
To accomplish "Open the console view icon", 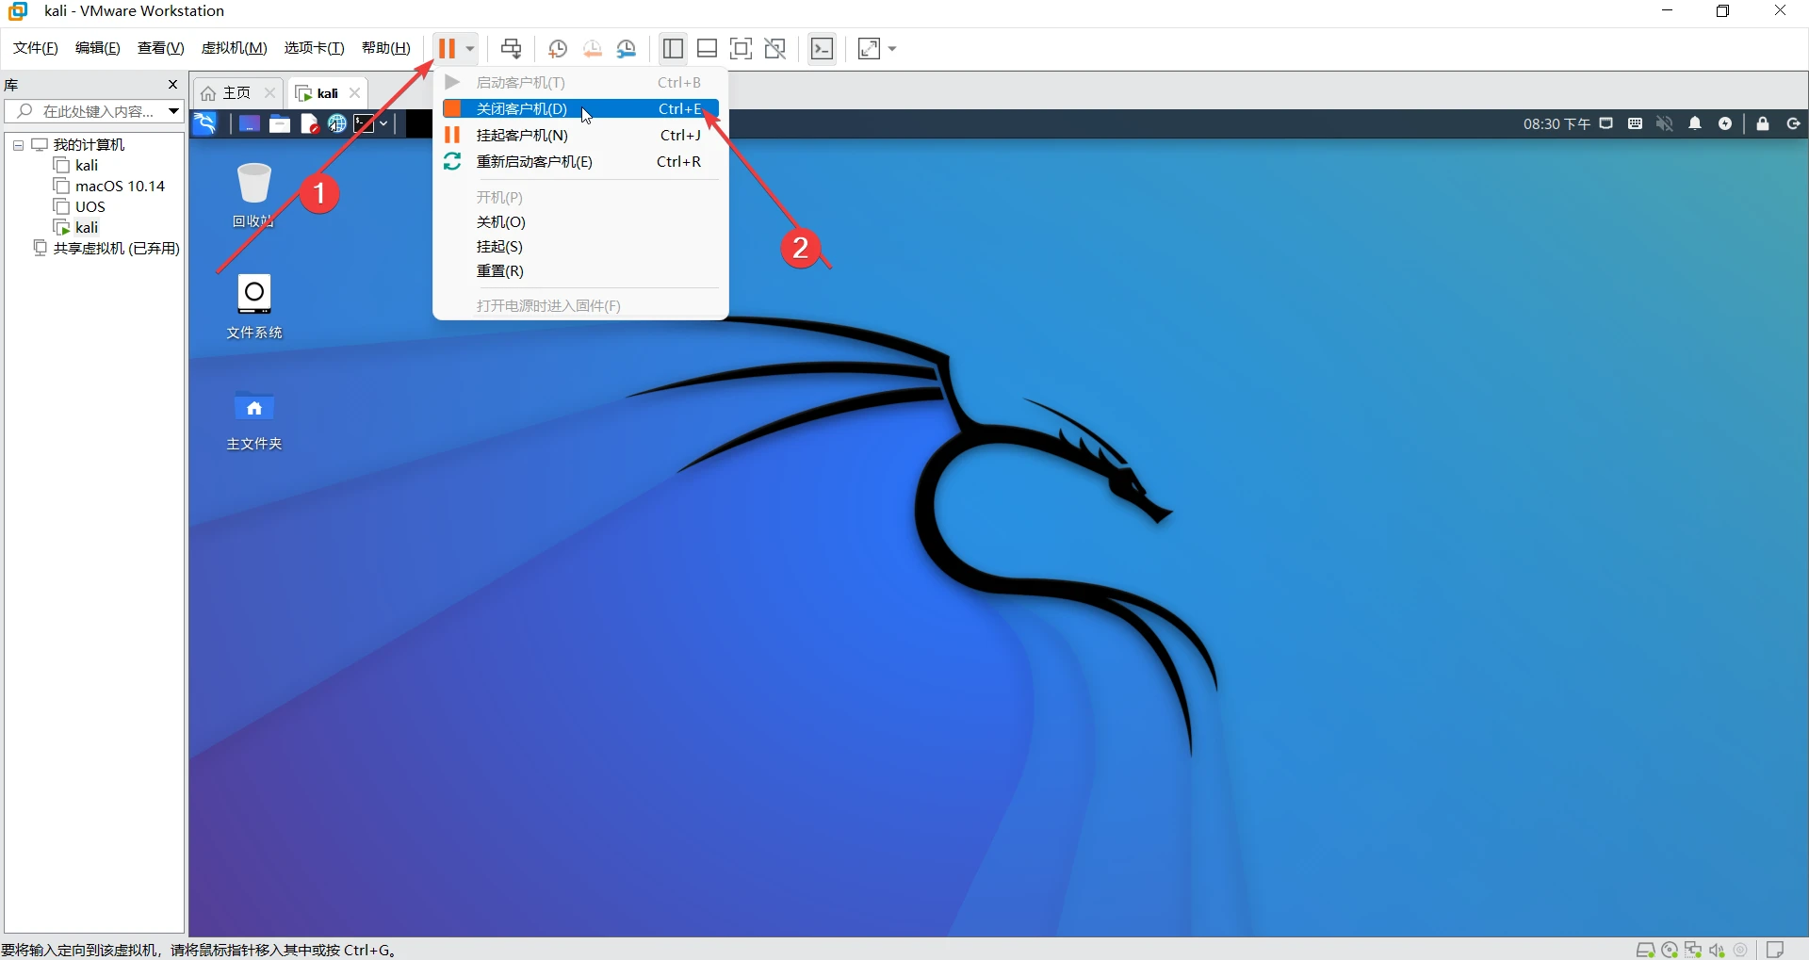I will 823,48.
